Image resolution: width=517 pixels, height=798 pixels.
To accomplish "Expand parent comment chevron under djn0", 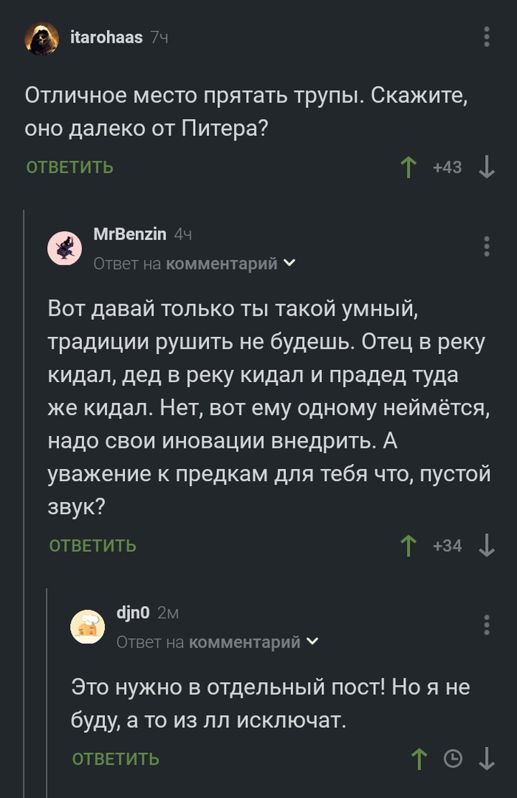I will [312, 642].
